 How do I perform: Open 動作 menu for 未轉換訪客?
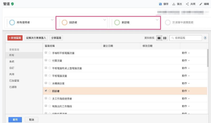(x=186, y=83)
